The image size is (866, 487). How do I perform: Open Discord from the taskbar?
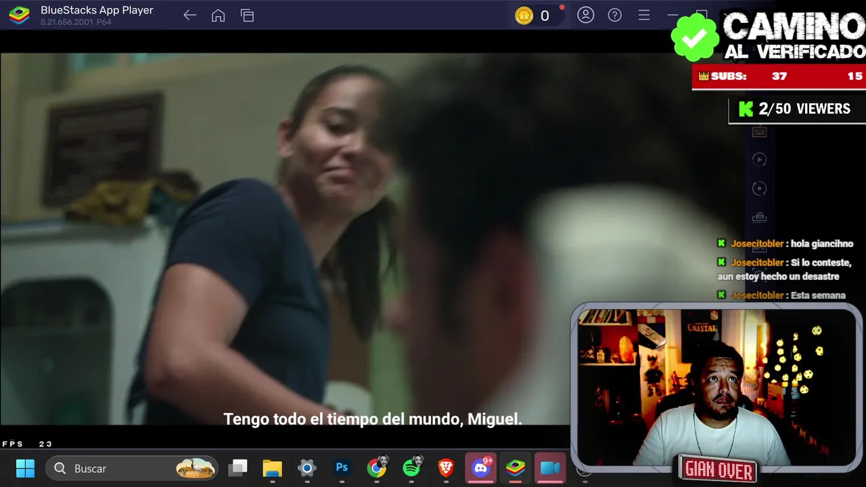click(x=481, y=467)
